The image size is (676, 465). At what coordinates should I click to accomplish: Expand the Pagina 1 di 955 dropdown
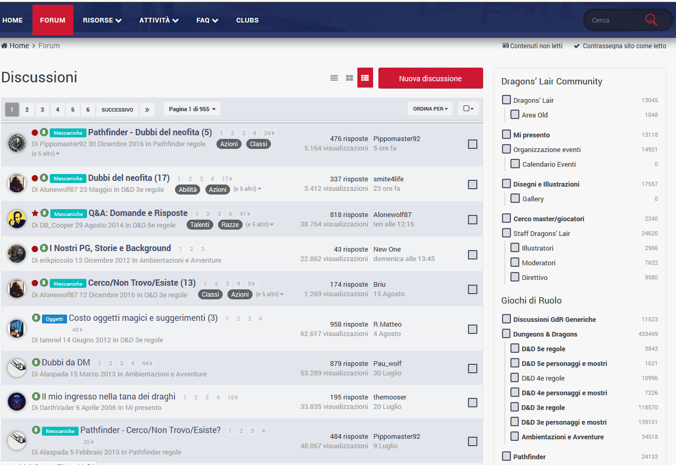(192, 109)
